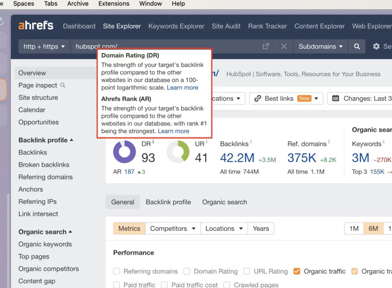Open Changes: Last period dropdown
The image size is (392, 288).
click(360, 98)
